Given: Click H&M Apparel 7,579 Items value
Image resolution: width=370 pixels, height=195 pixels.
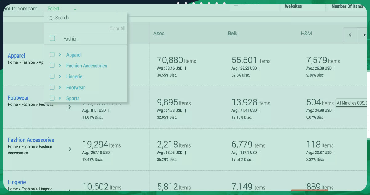Looking at the screenshot, I should click(323, 60).
